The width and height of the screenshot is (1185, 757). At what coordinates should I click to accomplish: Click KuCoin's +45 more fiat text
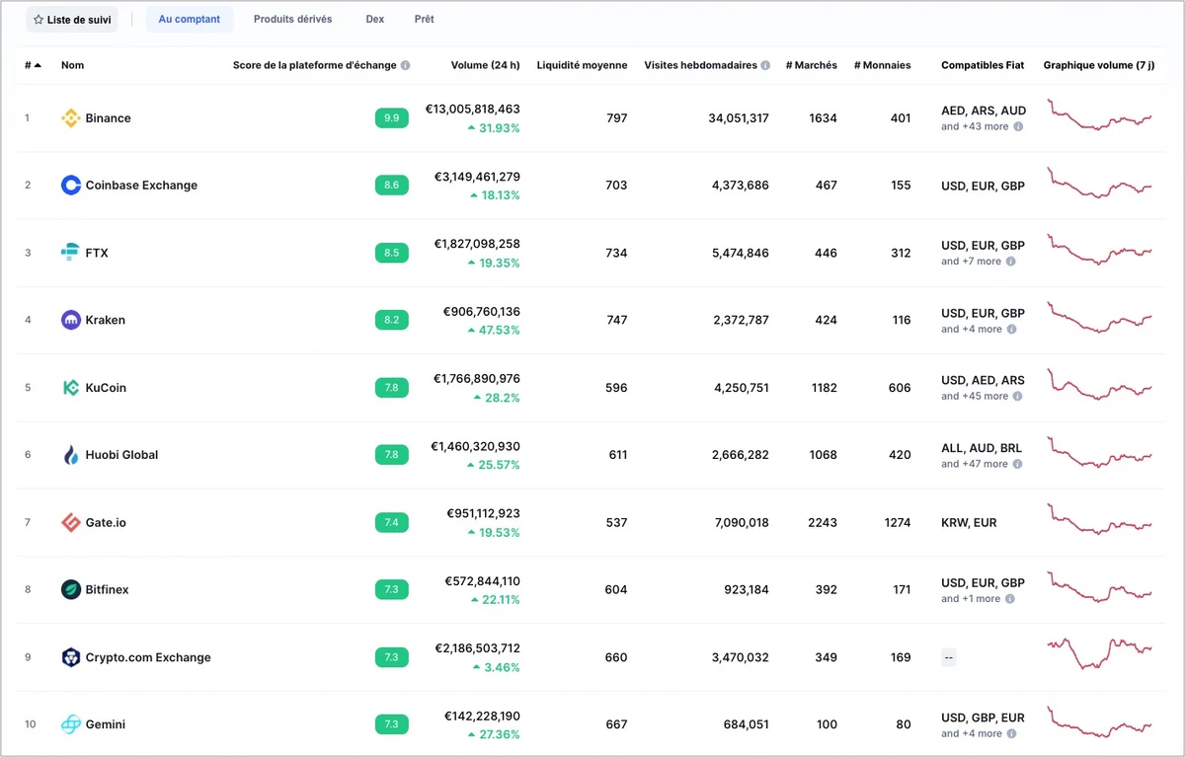[975, 396]
